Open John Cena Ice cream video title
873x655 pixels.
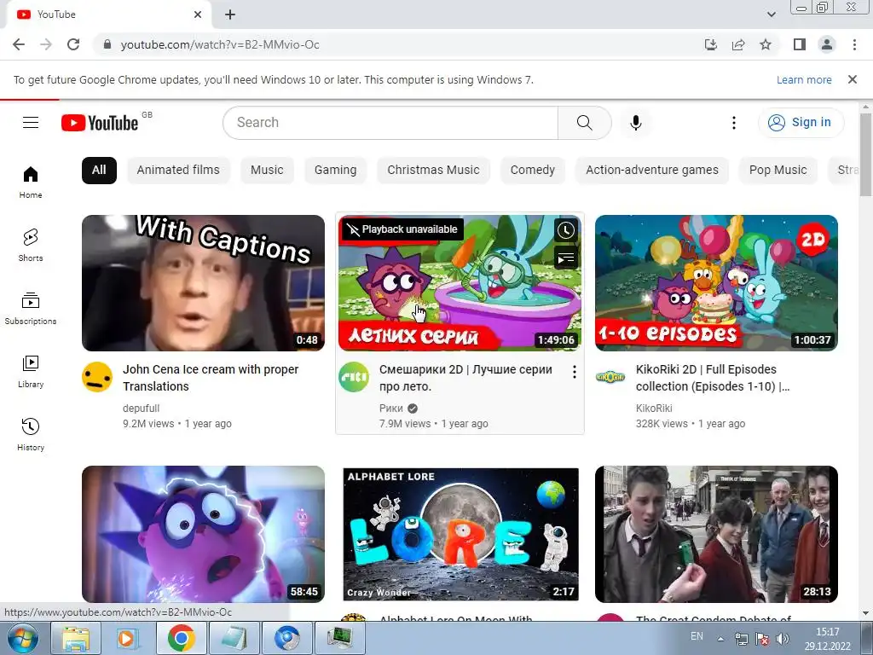[x=211, y=378]
